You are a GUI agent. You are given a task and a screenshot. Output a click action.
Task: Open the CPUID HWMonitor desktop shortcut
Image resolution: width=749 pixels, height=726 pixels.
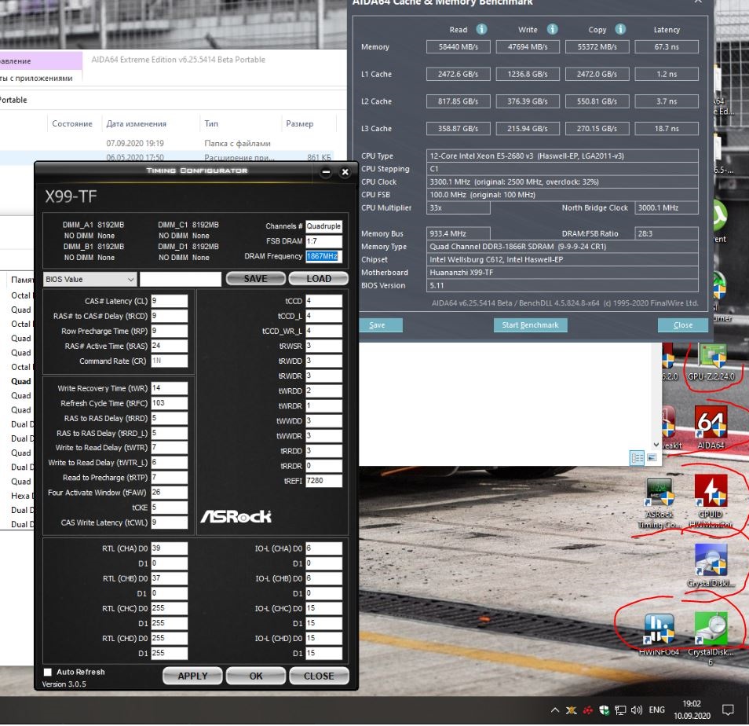(711, 500)
